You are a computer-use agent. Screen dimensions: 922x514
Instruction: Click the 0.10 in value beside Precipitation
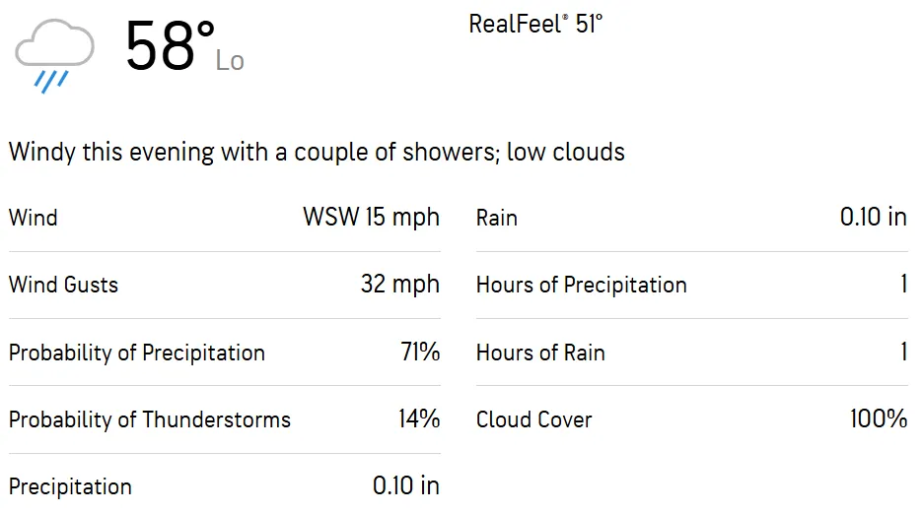(x=405, y=486)
